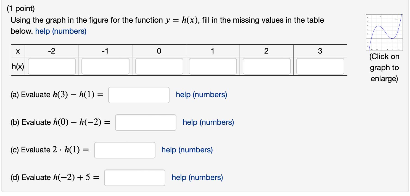410x196 pixels.
Task: Click the h(x) answer box under x = -2
Action: (51, 66)
